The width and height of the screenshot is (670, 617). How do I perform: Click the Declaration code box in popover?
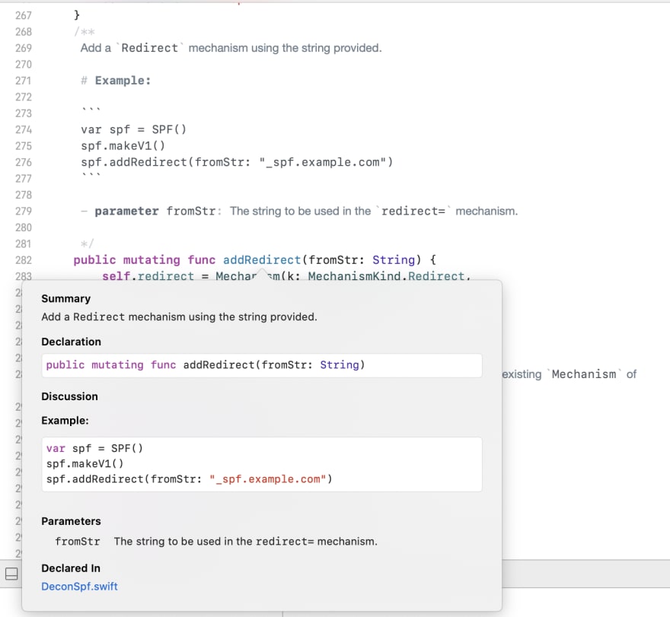click(x=262, y=365)
